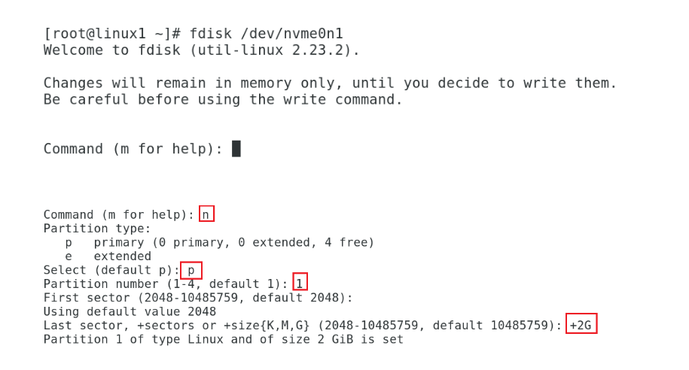The height and width of the screenshot is (370, 689).
Task: Click the red-boxed 'n' command entry
Action: (x=206, y=214)
